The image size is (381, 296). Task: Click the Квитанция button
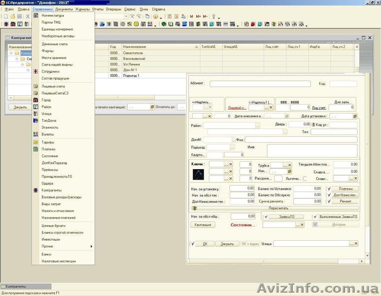pos(203,224)
